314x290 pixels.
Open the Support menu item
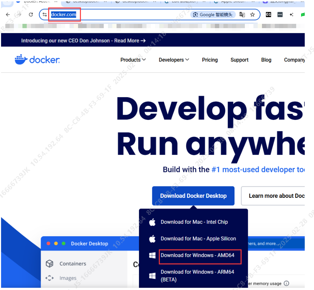[239, 60]
